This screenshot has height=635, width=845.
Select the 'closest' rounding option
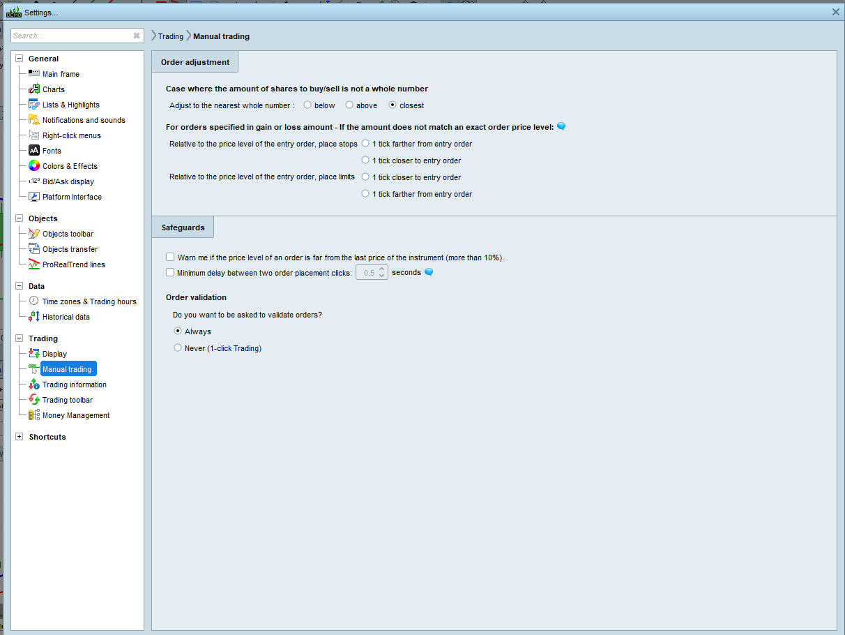click(x=393, y=105)
